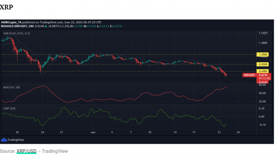Click the 0.00 CMF axis value
This screenshot has height=159, width=279.
tap(262, 117)
